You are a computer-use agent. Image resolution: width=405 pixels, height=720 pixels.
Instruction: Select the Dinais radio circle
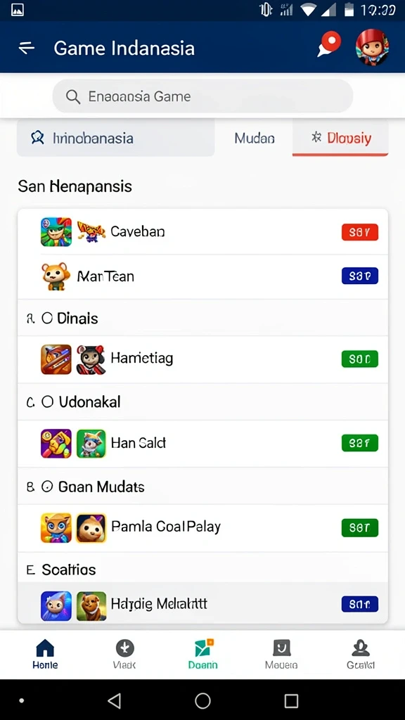(x=47, y=319)
